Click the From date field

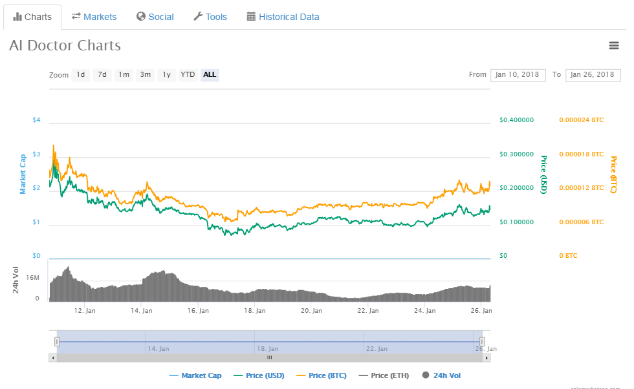[518, 75]
